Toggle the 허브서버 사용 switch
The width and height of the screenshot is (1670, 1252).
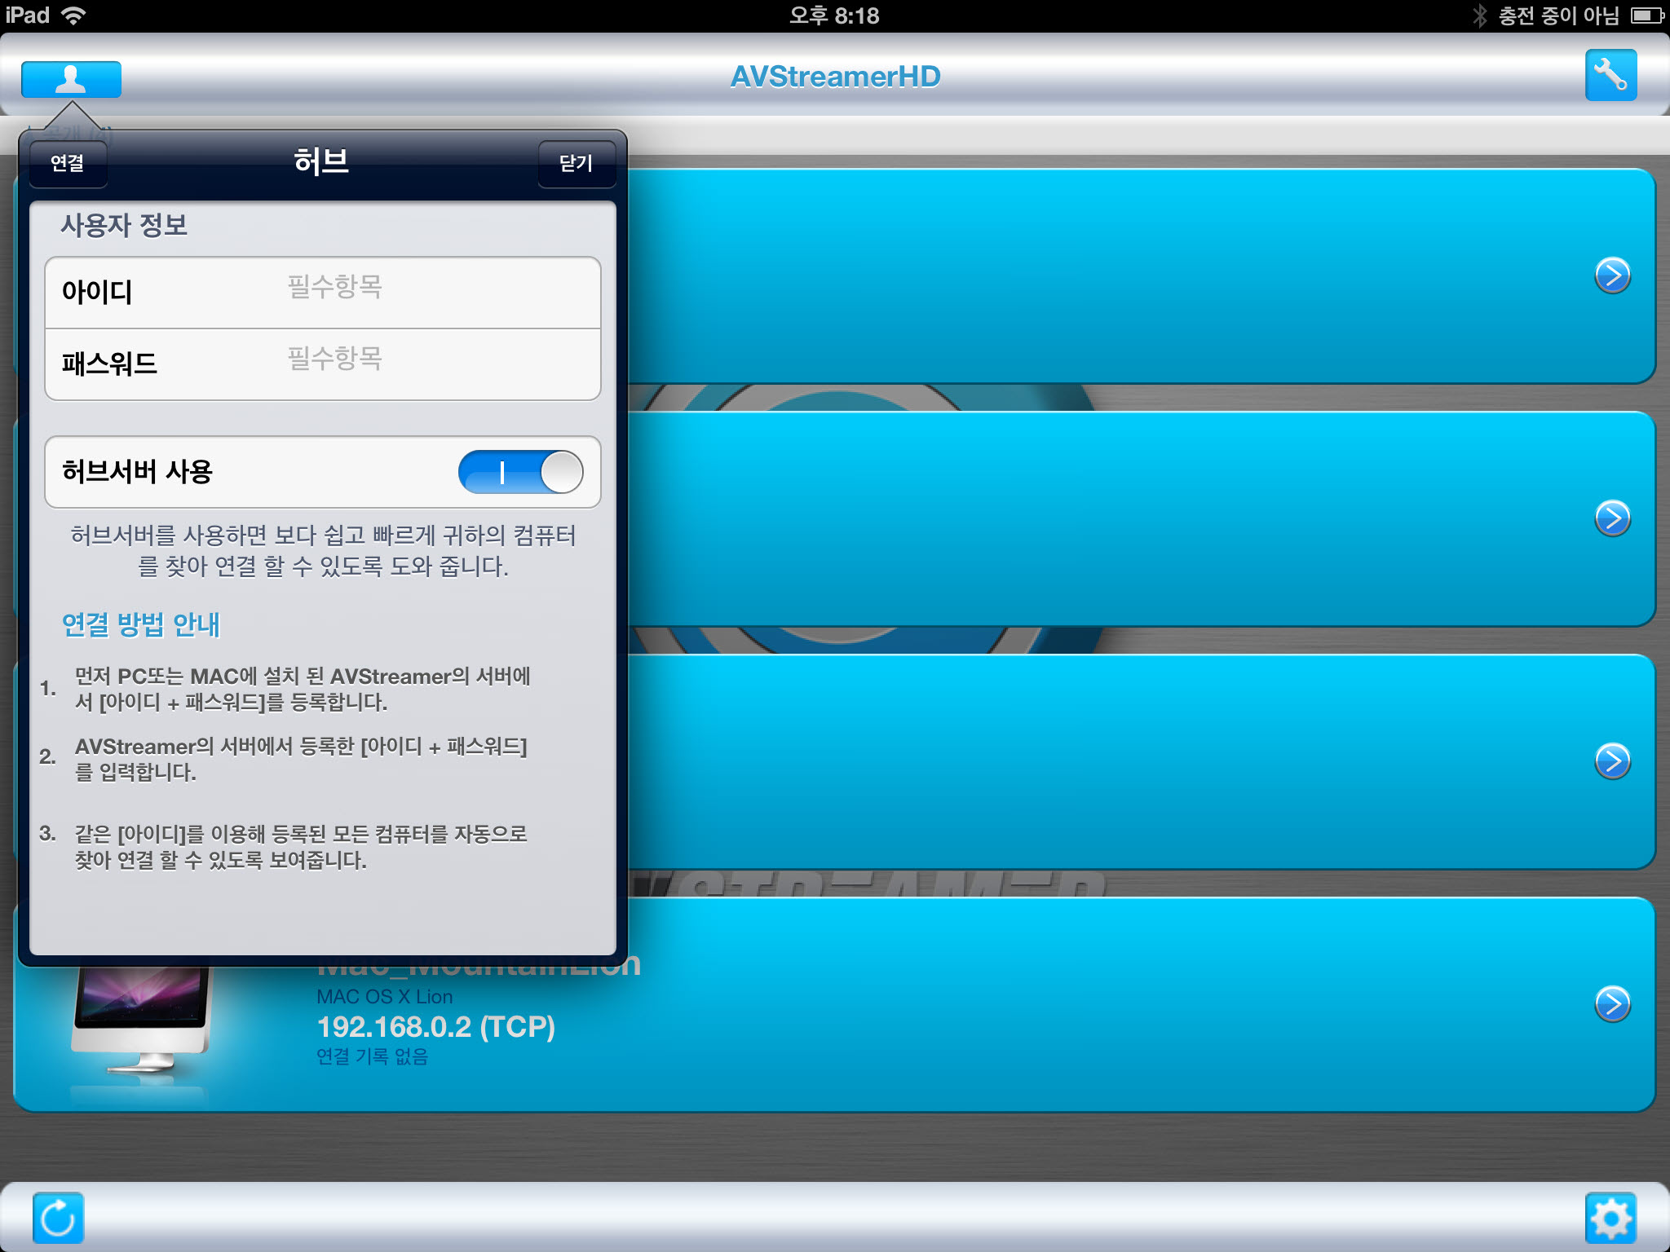[x=520, y=472]
